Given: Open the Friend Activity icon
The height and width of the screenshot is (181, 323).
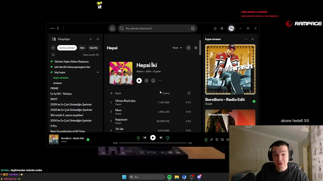Looking at the screenshot, I should [222, 28].
